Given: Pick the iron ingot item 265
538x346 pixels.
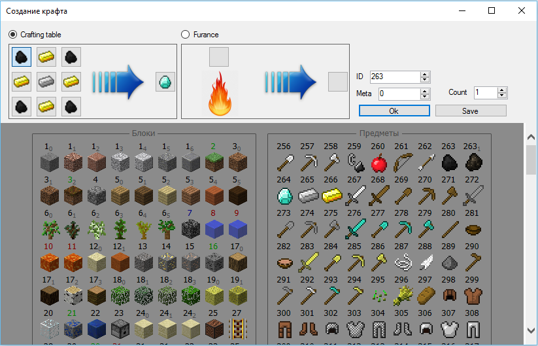Looking at the screenshot, I should point(309,196).
